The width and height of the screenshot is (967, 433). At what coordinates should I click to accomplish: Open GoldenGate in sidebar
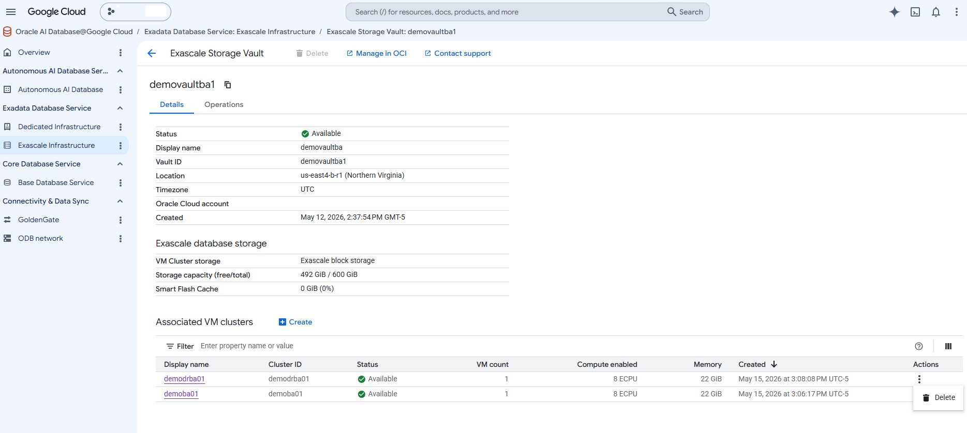(x=38, y=220)
